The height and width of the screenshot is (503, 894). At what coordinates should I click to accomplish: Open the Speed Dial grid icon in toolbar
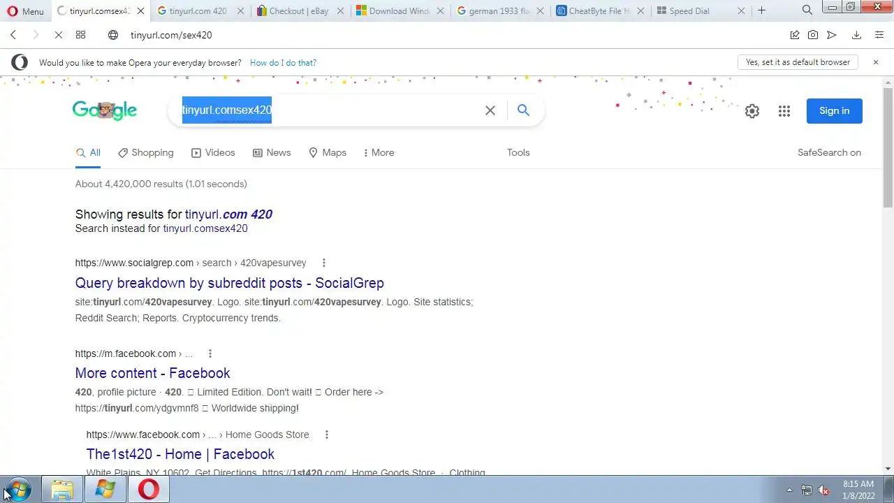click(81, 35)
